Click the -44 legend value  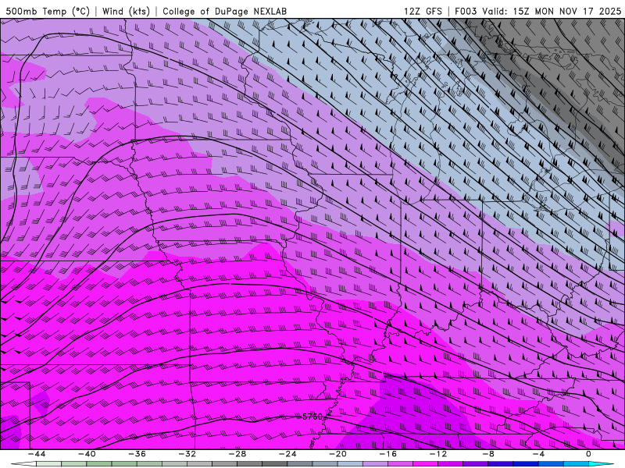pyautogui.click(x=37, y=454)
